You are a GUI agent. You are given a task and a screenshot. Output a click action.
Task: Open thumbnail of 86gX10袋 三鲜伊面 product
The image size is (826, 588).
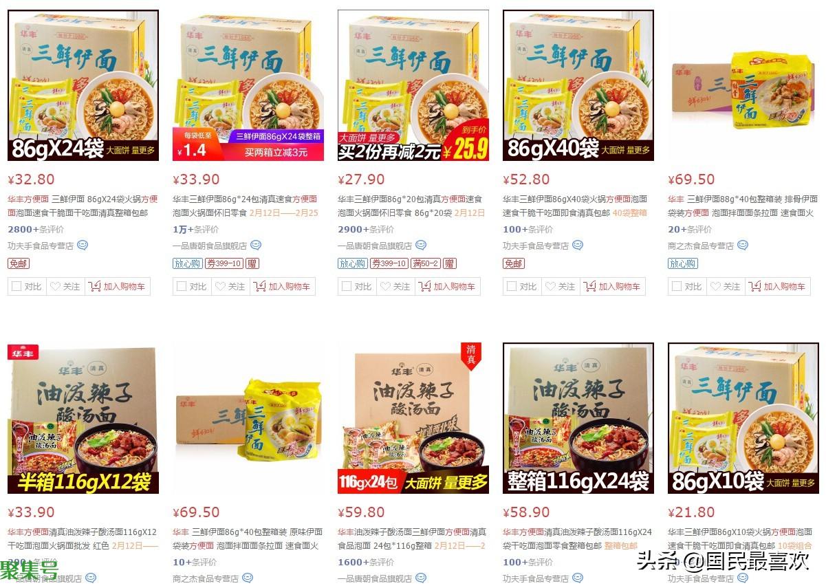click(743, 417)
